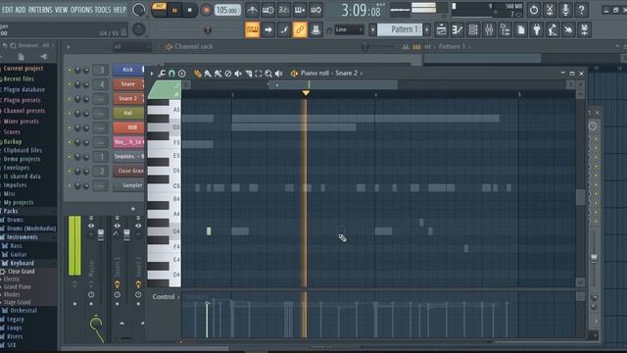Open the OPTIONS menu
Viewport: 627px width, 353px height.
81,10
